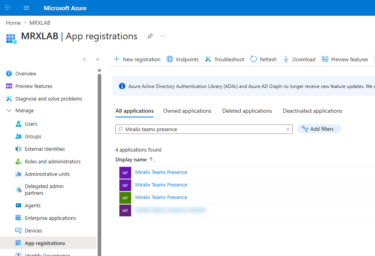Open the portal hamburger menu
Image resolution: width=375 pixels, height=256 pixels.
(x=26, y=8)
